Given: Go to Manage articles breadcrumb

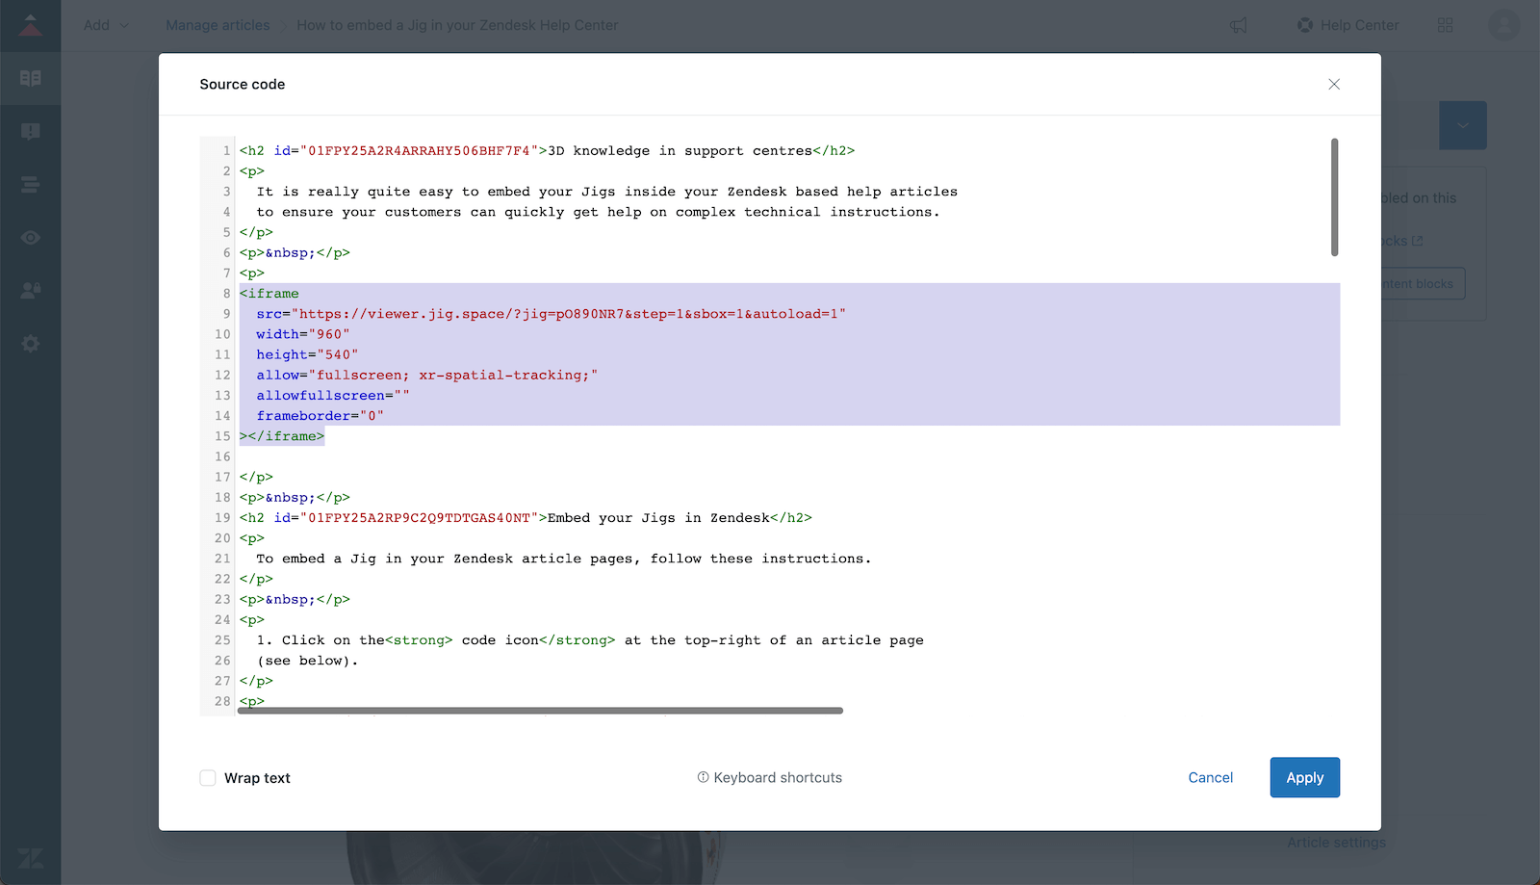Looking at the screenshot, I should click(218, 25).
